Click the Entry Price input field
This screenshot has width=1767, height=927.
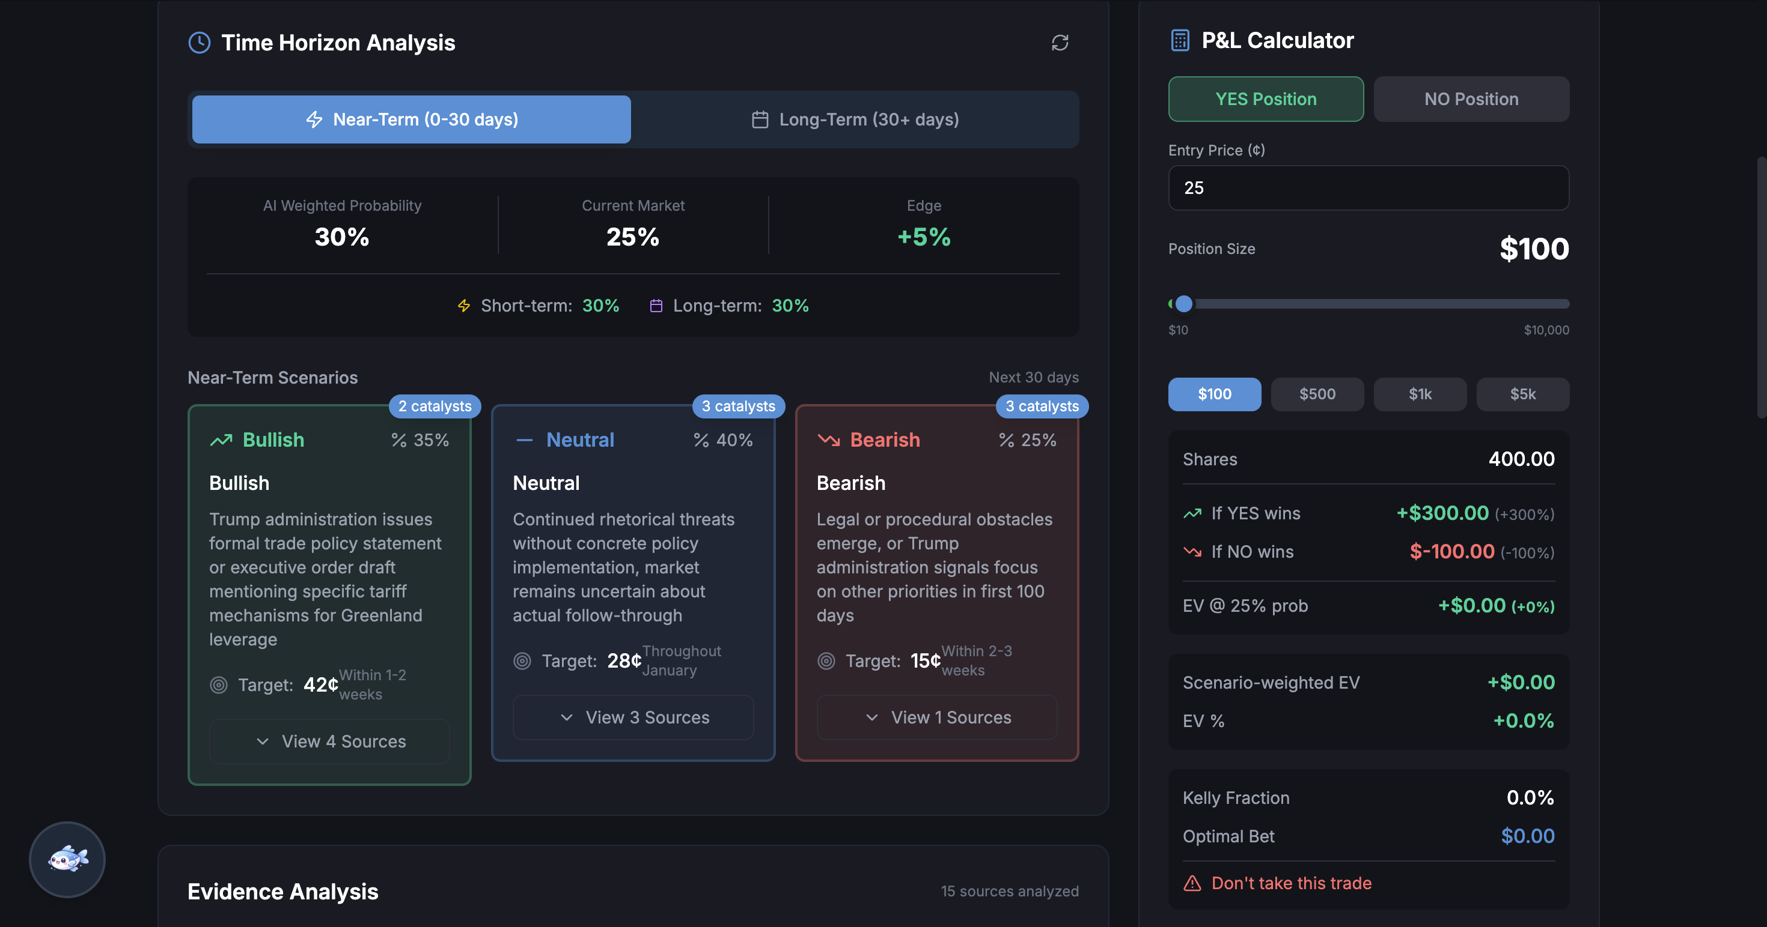[x=1368, y=188]
